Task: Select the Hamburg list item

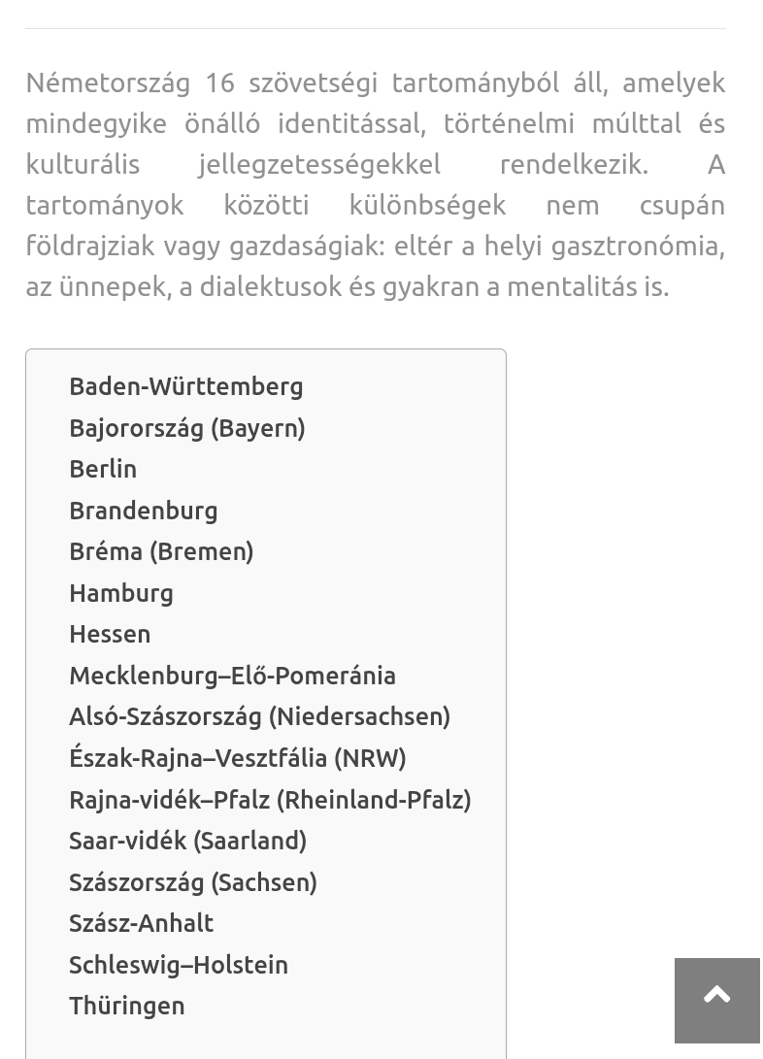Action: tap(121, 594)
